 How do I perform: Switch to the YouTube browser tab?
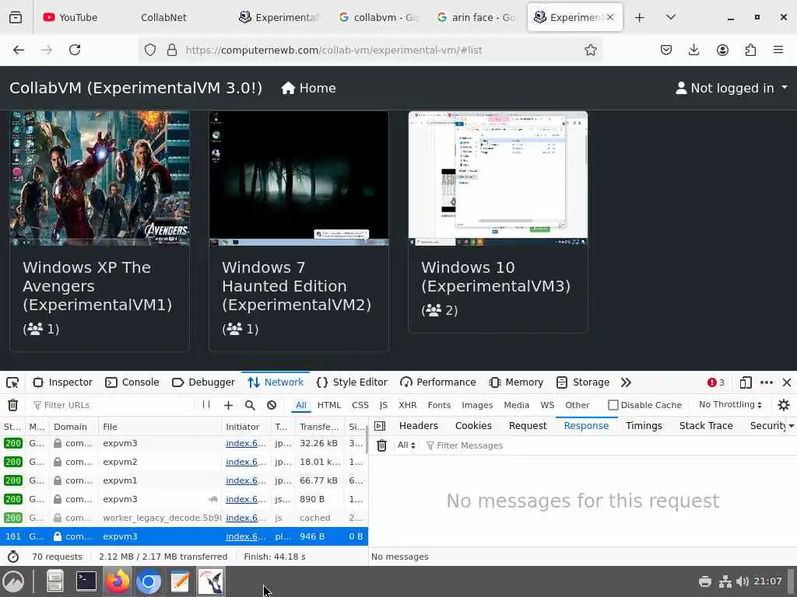point(71,17)
